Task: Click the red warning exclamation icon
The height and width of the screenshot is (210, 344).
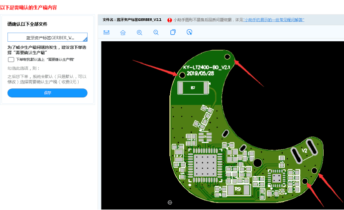Action: coord(170,20)
